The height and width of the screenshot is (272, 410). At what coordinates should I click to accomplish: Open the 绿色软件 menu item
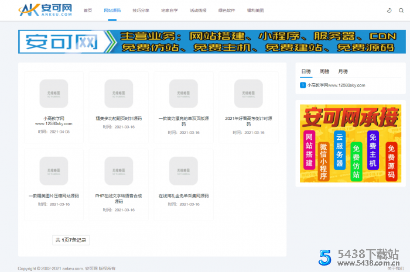[227, 11]
